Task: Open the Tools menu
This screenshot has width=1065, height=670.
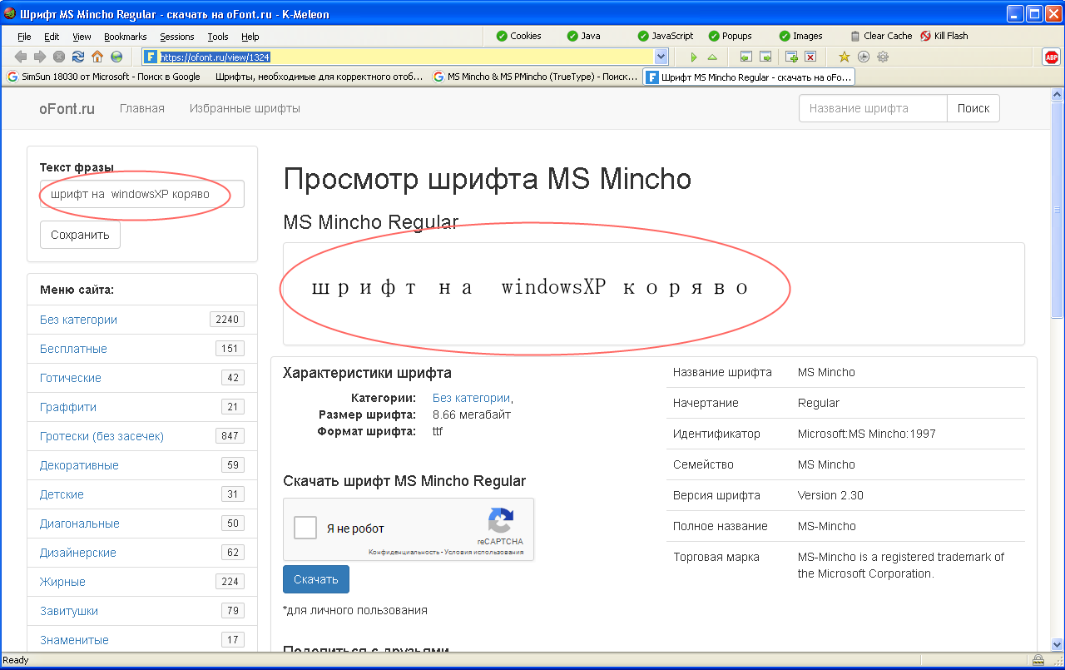Action: 218,37
